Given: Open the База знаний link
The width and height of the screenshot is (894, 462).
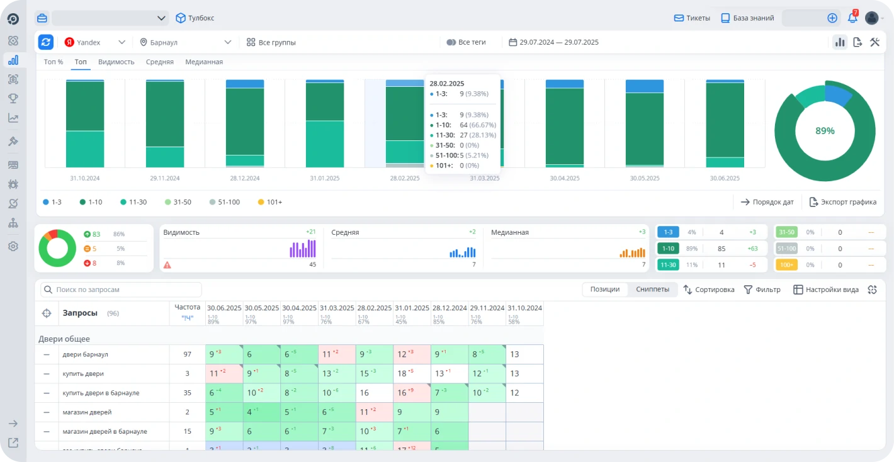Looking at the screenshot, I should (x=747, y=18).
